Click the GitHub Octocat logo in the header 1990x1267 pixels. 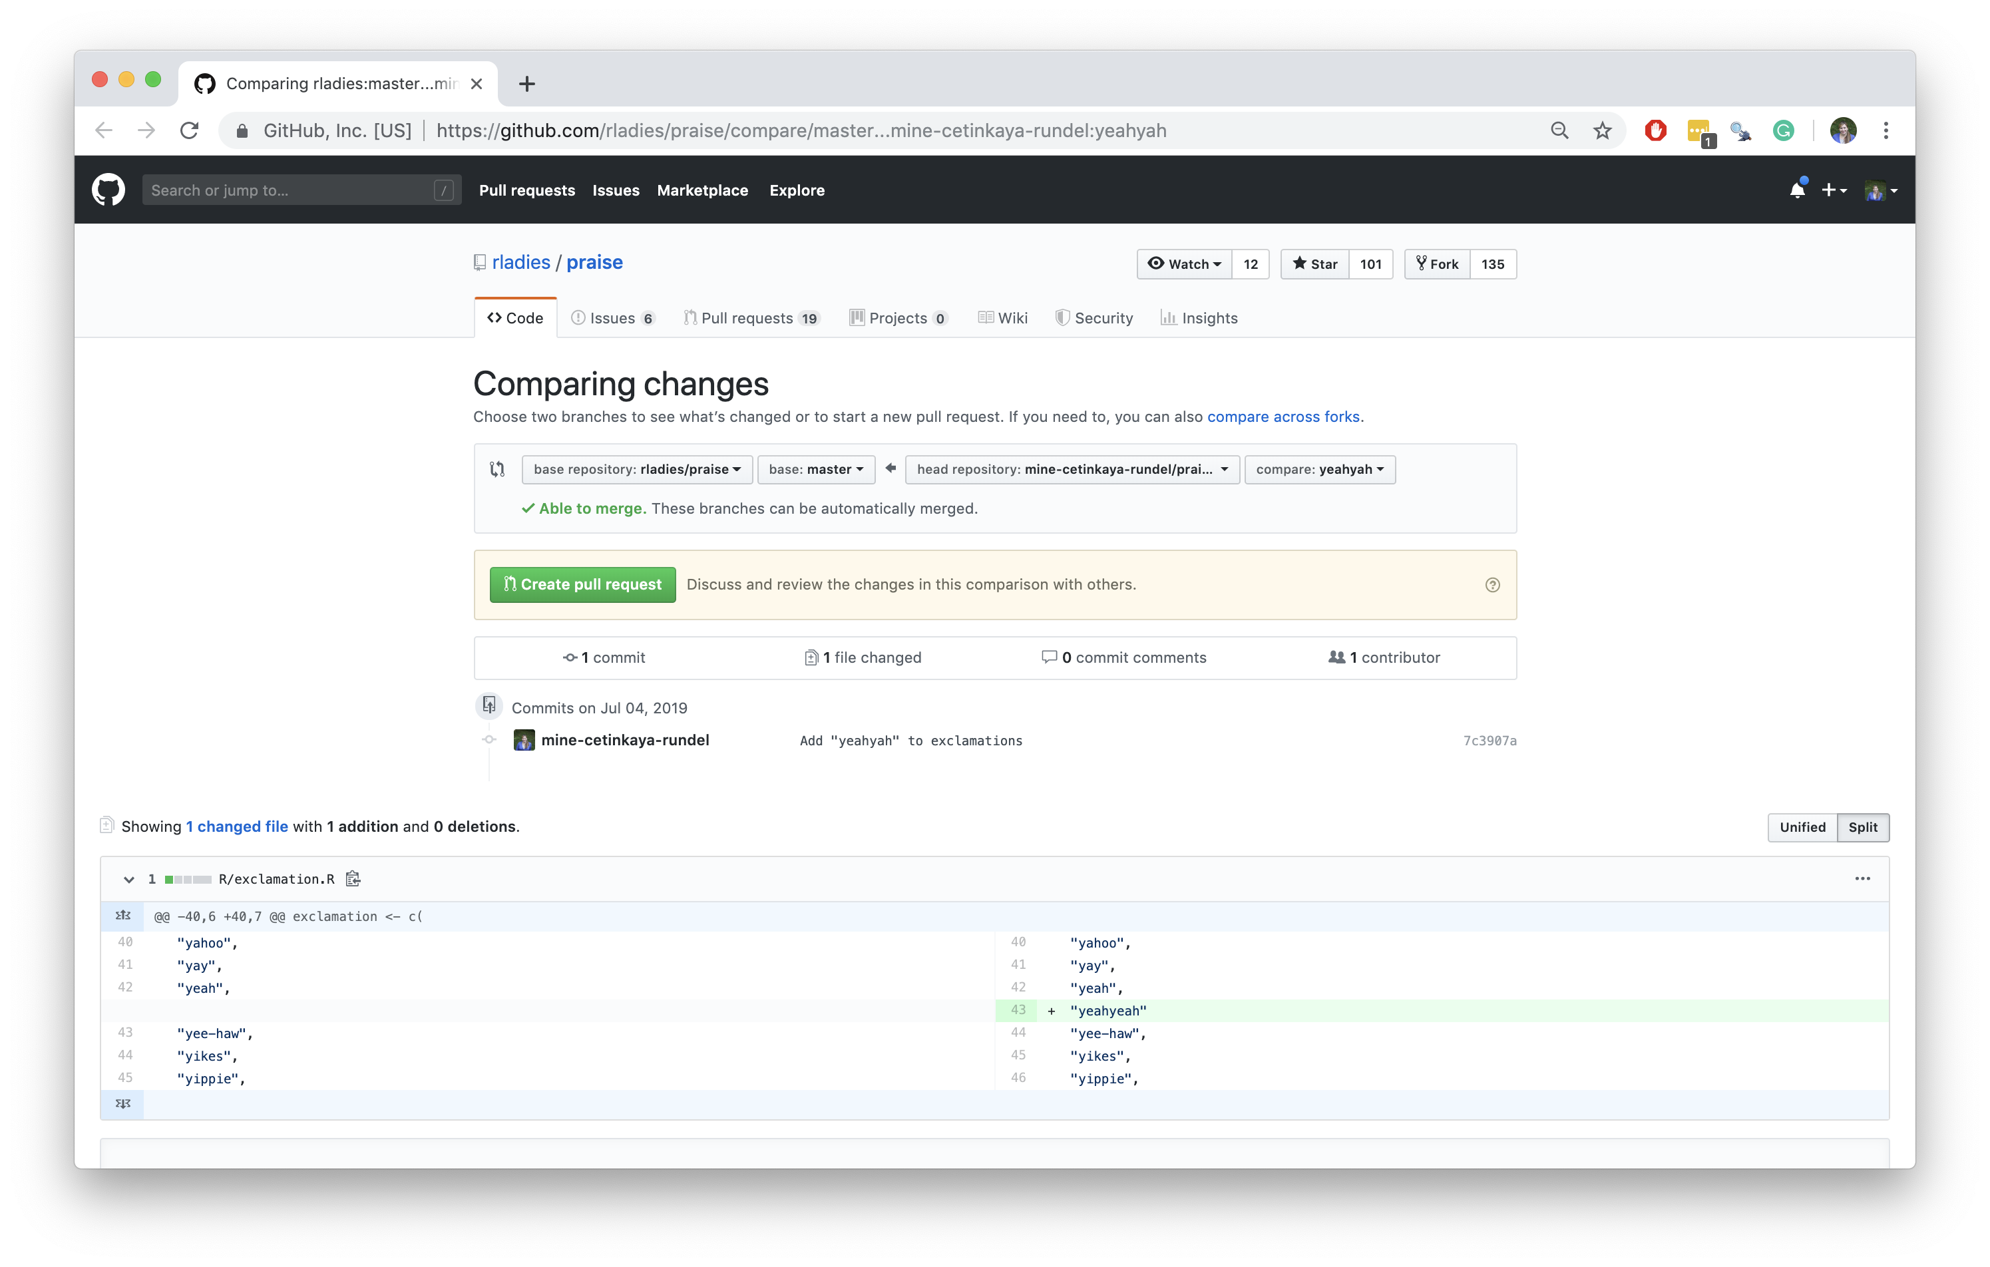(108, 190)
